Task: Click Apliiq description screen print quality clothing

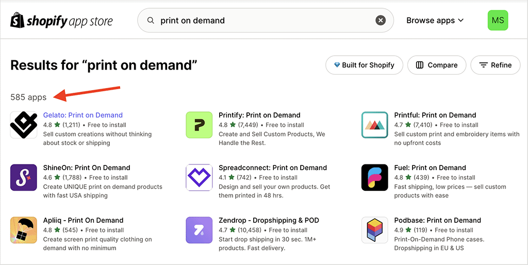Action: pos(97,243)
